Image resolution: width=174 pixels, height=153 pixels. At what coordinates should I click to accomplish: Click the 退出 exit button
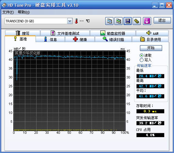162,20
